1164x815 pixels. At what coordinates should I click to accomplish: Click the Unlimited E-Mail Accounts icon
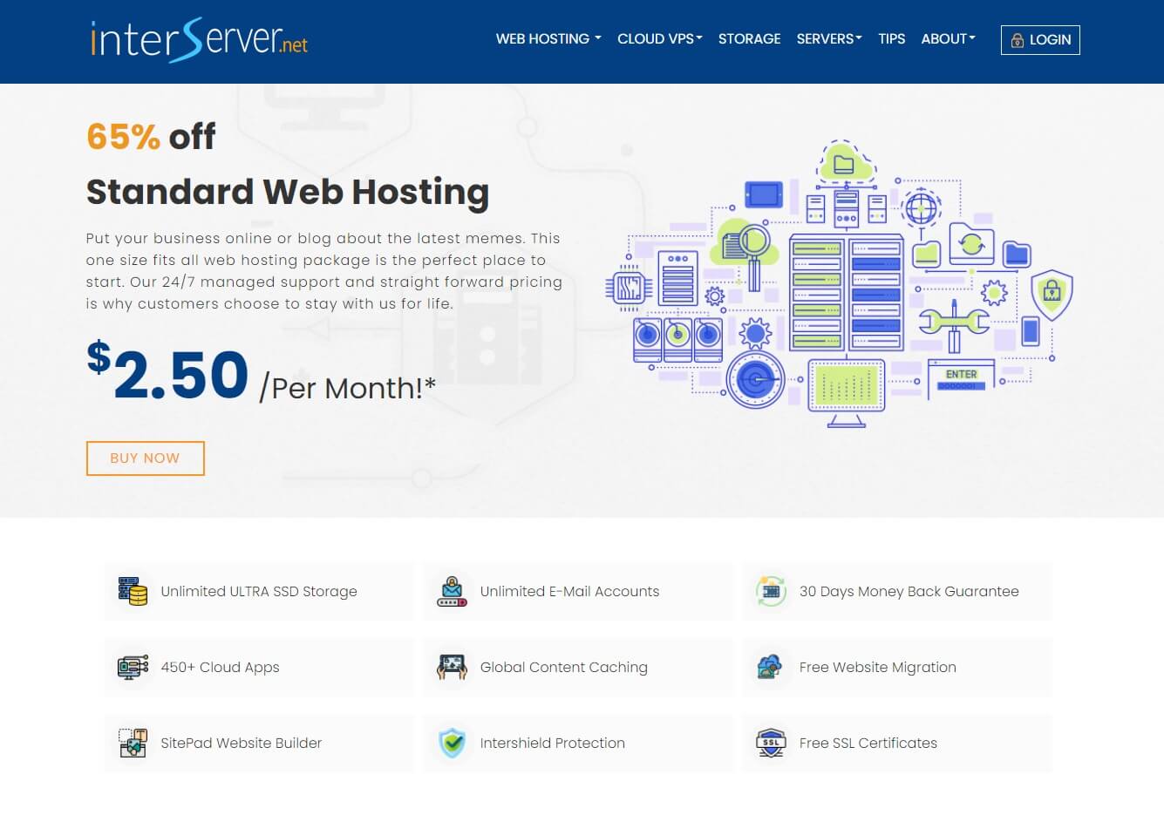click(x=452, y=591)
